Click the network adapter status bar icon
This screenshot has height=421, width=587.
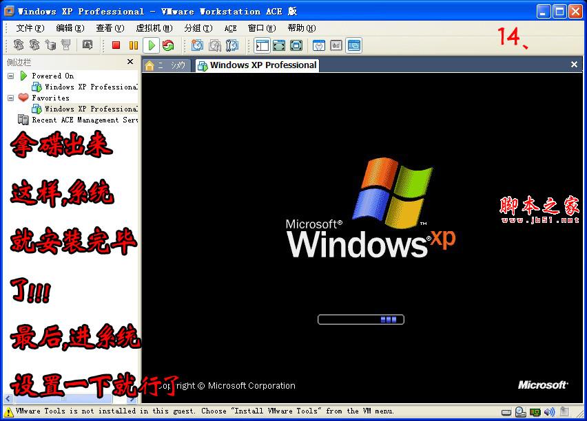pyautogui.click(x=535, y=412)
